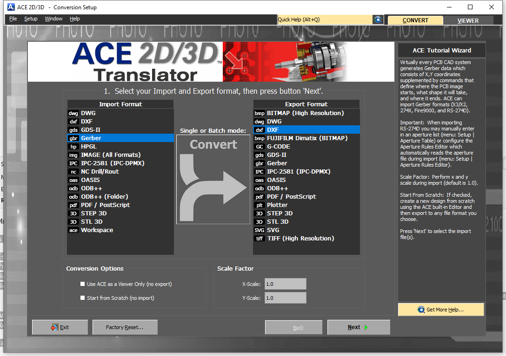The width and height of the screenshot is (506, 356).
Task: Select PDF / PostScript import format
Action: [x=120, y=205]
